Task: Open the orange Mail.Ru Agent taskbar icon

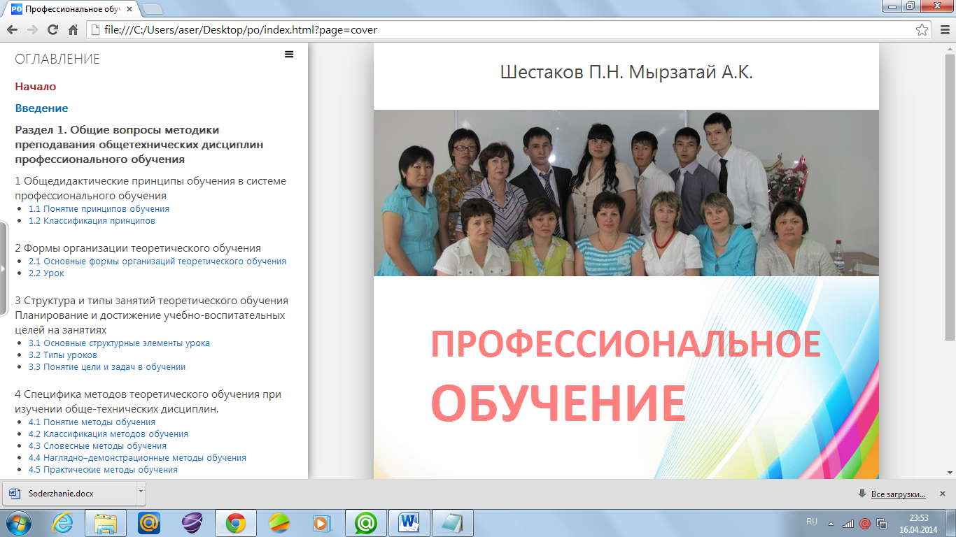Action: 149,522
